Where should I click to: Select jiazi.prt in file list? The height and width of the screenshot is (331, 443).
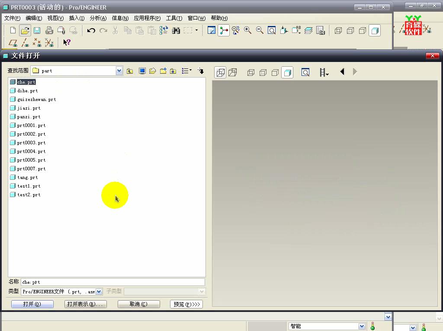29,108
